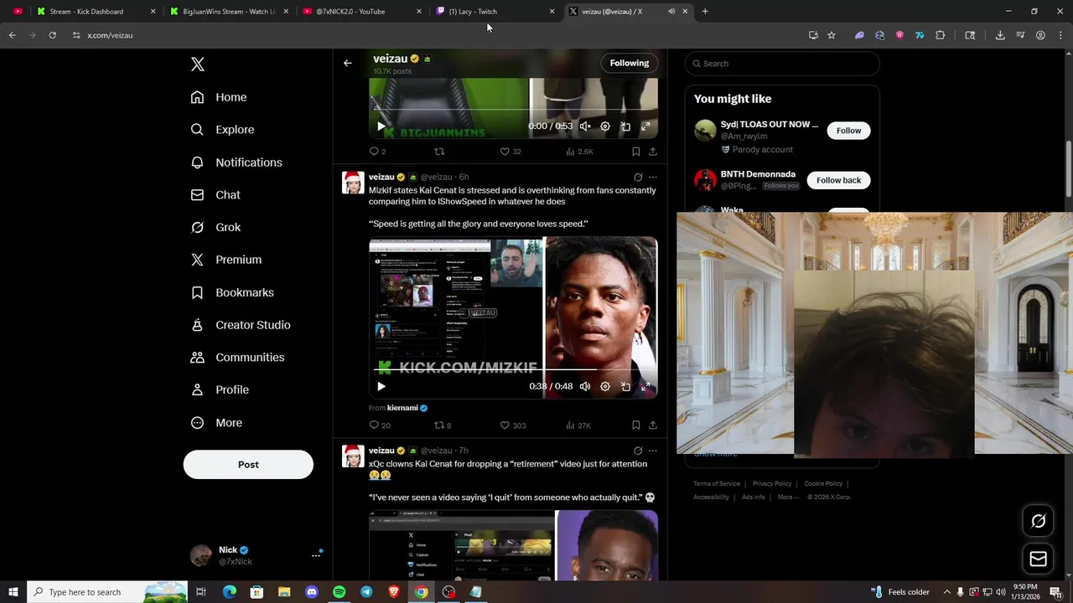Screen dimensions: 1073x603
Task: Enter fullscreen on the 0:00 / 0:53 video
Action: (645, 126)
